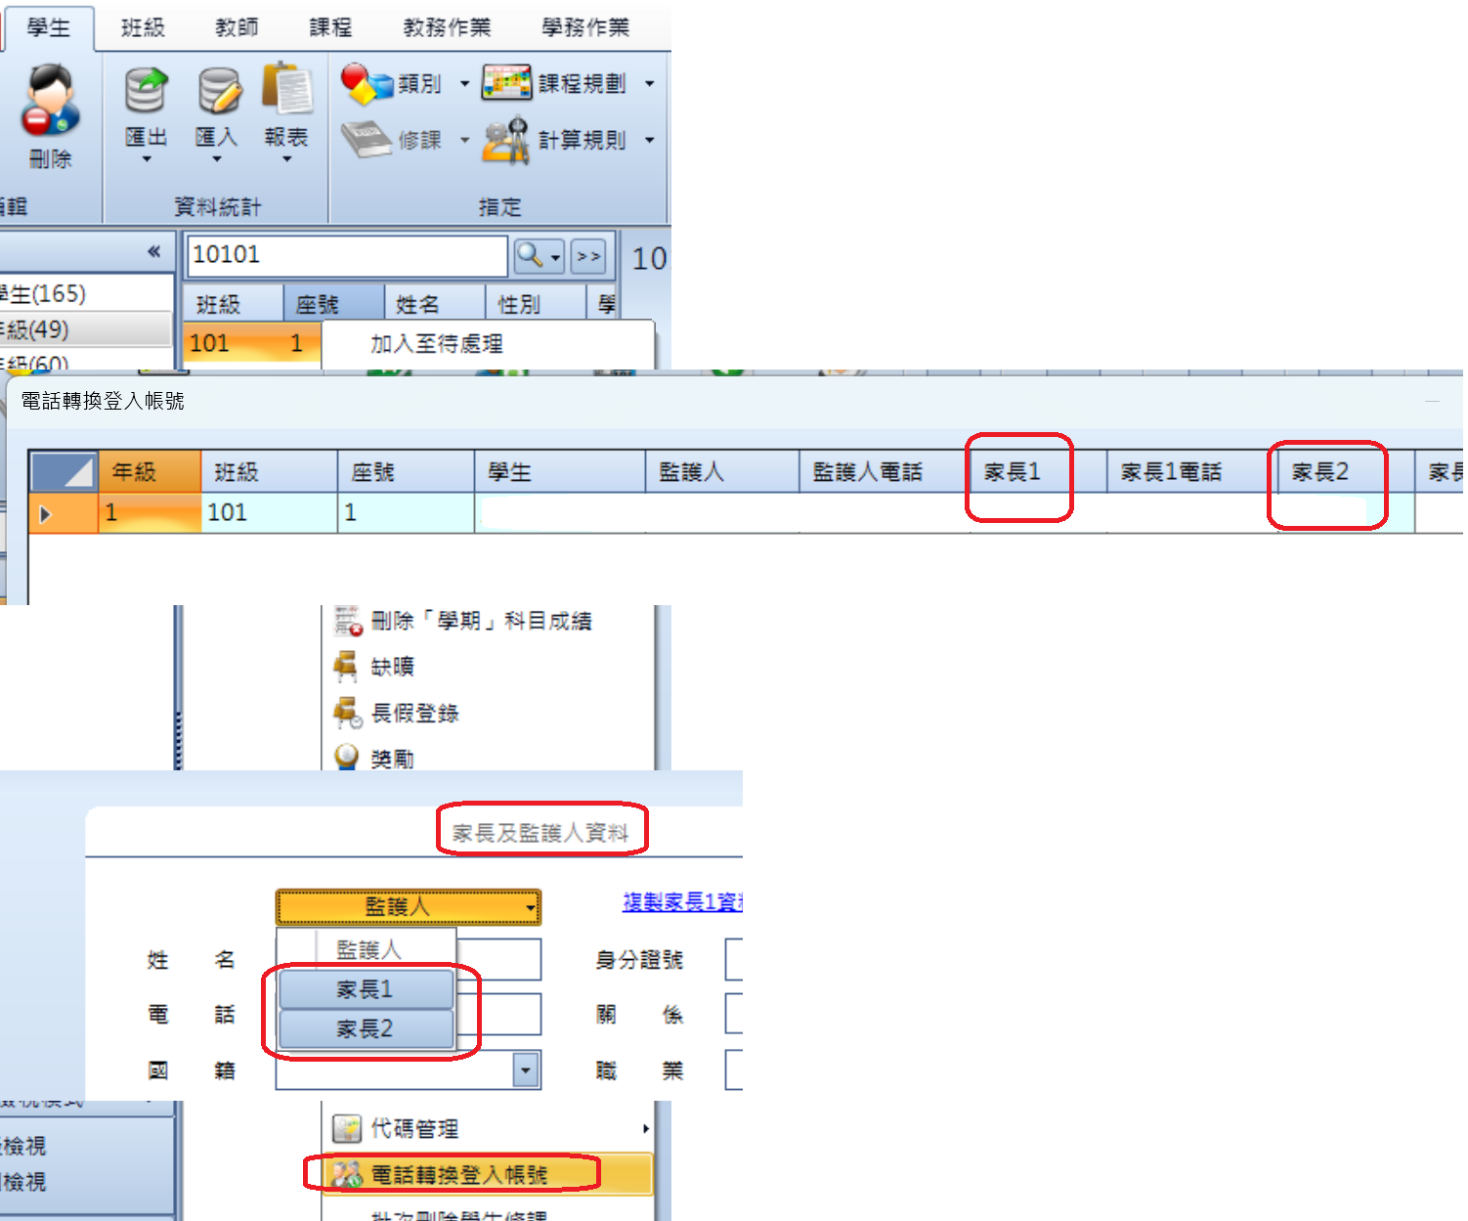Open the 報表 report icon
The image size is (1468, 1221).
pyautogui.click(x=287, y=88)
